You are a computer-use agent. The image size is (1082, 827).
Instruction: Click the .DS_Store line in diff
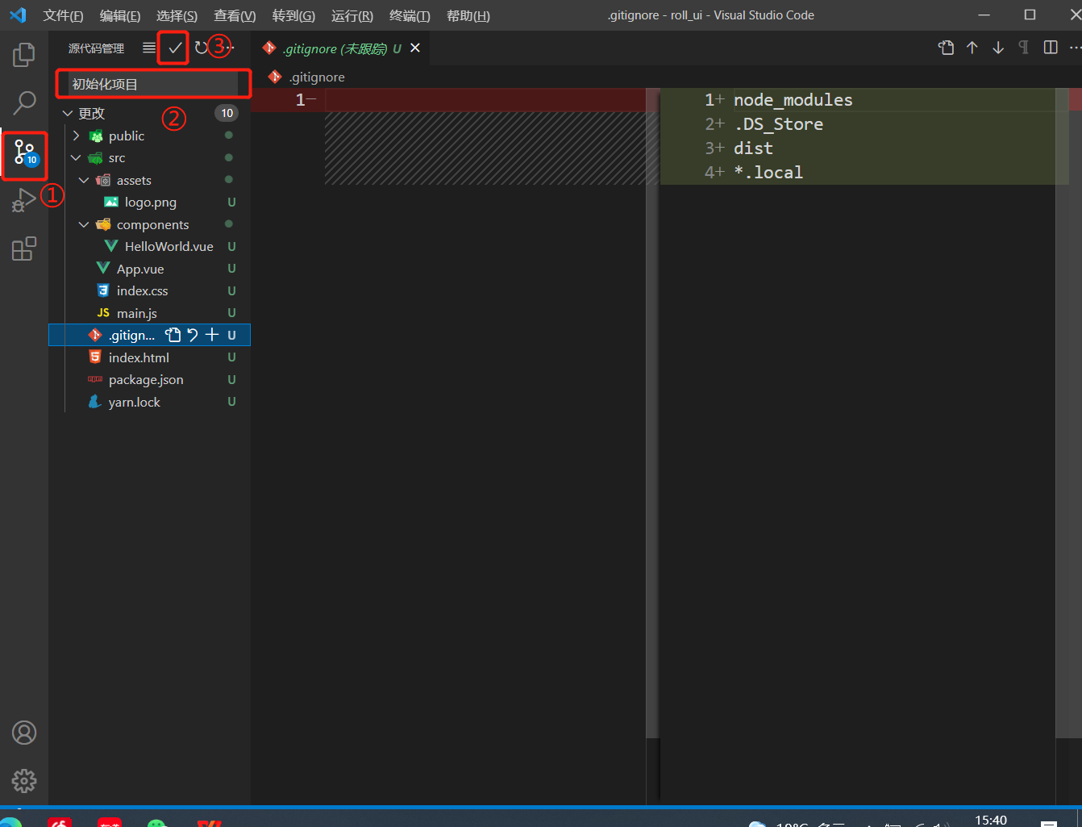(779, 124)
